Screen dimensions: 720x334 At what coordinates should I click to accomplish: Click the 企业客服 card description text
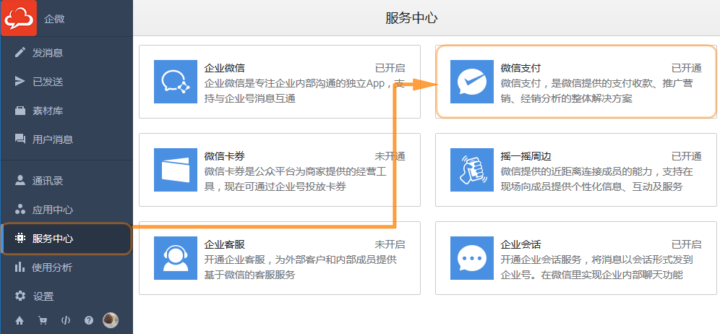(x=300, y=267)
